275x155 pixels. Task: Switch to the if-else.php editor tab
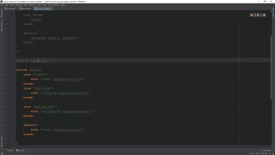point(10,9)
